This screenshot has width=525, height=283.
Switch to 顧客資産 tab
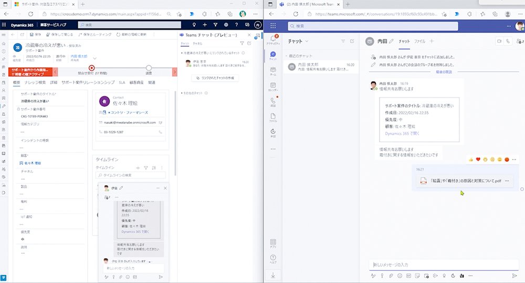pyautogui.click(x=136, y=82)
